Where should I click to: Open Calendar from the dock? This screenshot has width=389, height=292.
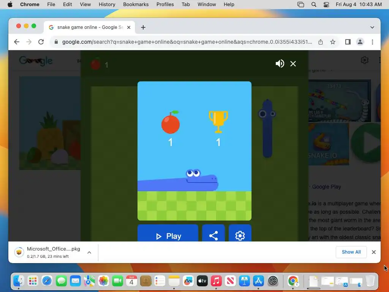[131, 281]
